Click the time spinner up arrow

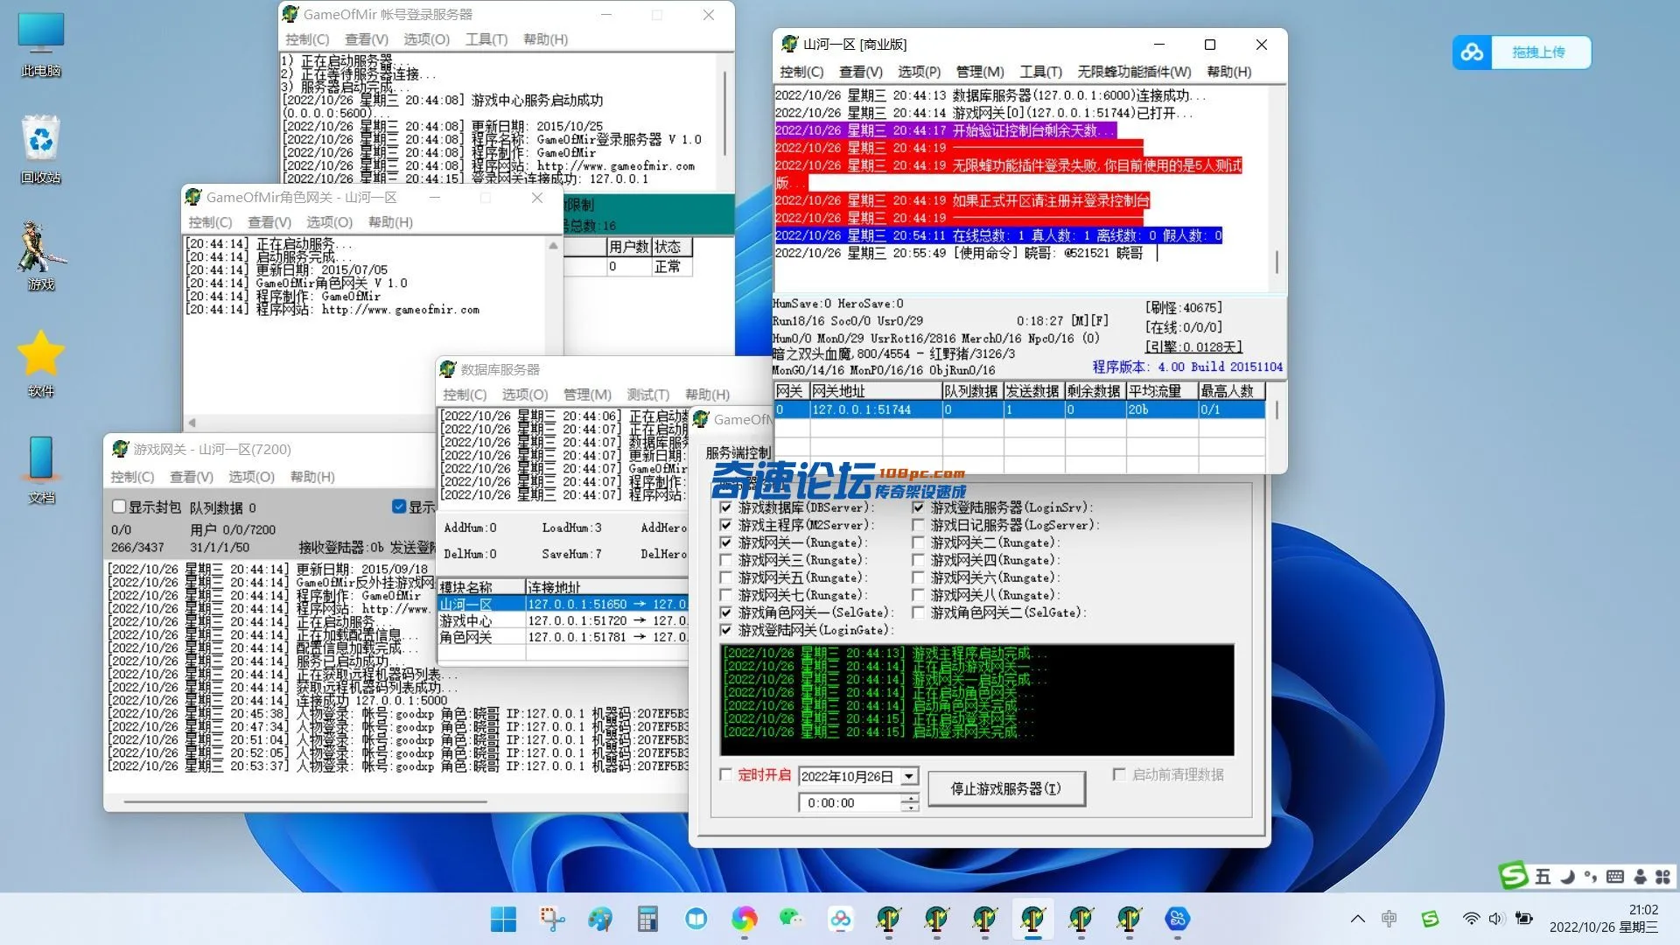pyautogui.click(x=910, y=798)
